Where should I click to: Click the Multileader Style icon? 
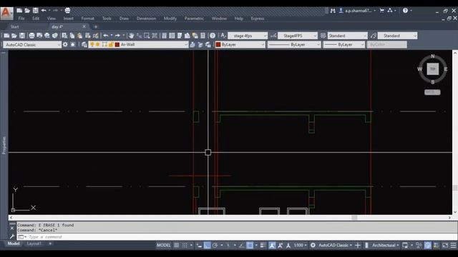[x=374, y=36]
